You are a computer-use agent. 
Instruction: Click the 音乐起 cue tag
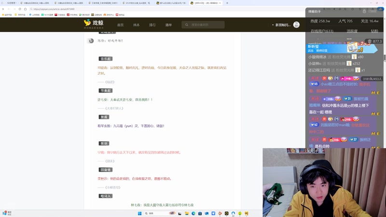point(106,59)
